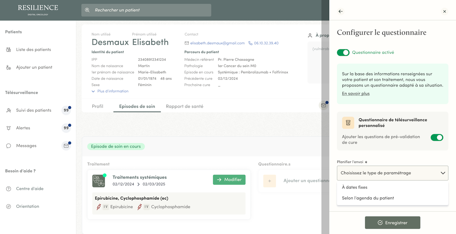Screen dimensions: 456x234
Task: Click the round mail icon beside the tabs
Action: [323, 106]
